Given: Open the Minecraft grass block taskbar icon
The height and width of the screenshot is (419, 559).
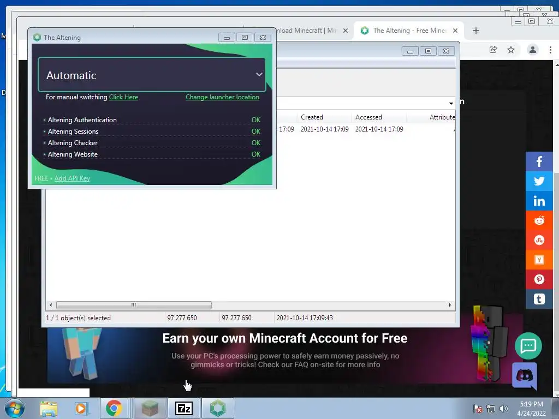Looking at the screenshot, I should pos(150,408).
